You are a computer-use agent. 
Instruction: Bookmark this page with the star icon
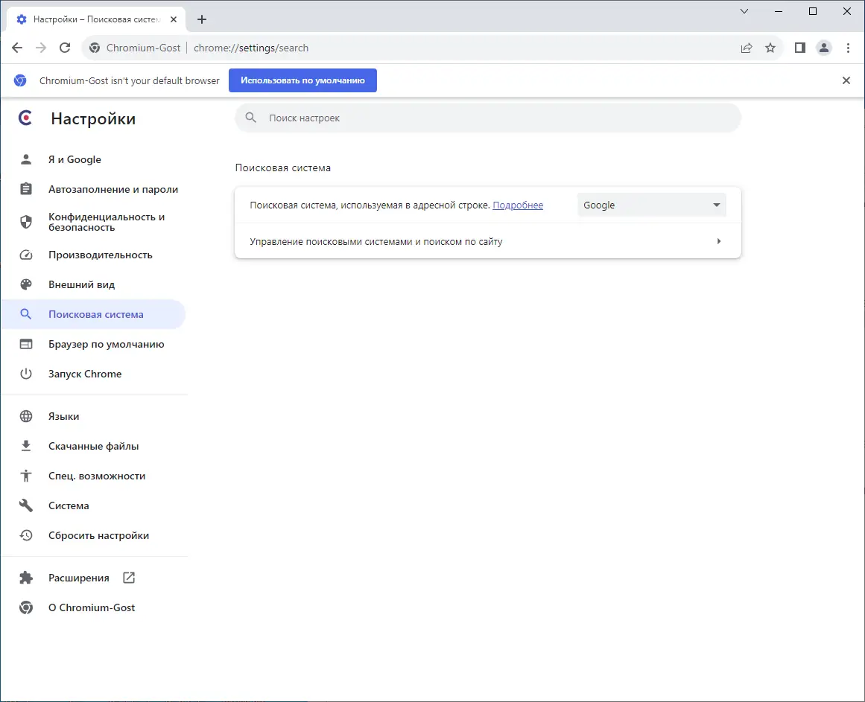pos(770,48)
